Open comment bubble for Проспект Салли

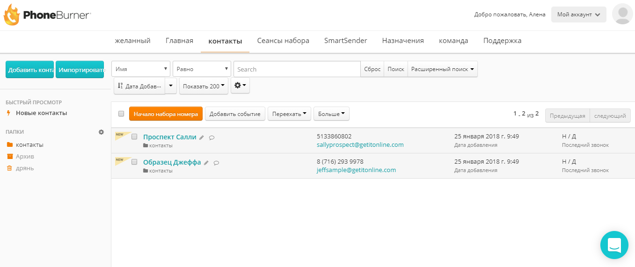coord(212,137)
